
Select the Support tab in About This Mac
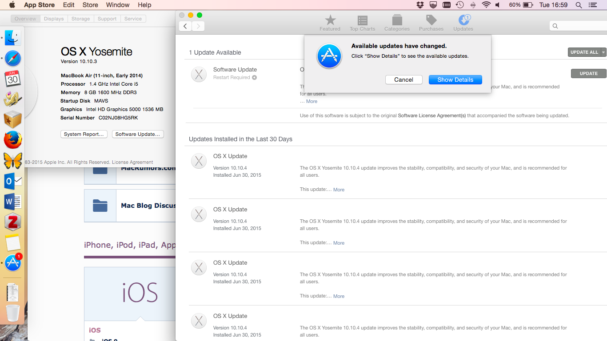pos(107,19)
